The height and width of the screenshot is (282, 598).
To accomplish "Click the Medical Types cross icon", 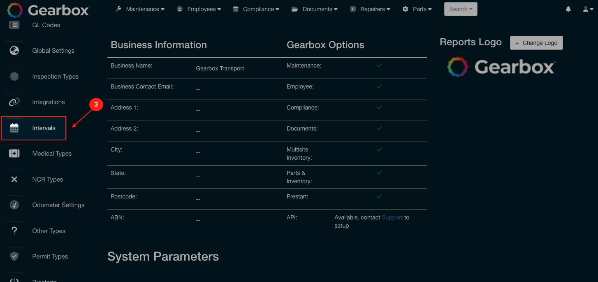I will point(14,153).
